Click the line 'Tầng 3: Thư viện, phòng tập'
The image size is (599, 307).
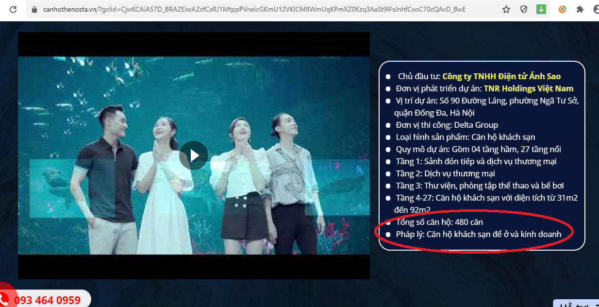480,186
